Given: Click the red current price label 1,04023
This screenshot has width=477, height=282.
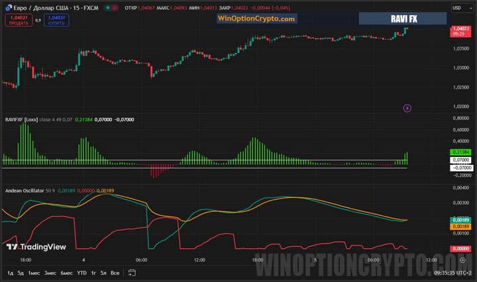Looking at the screenshot, I should coord(459,31).
